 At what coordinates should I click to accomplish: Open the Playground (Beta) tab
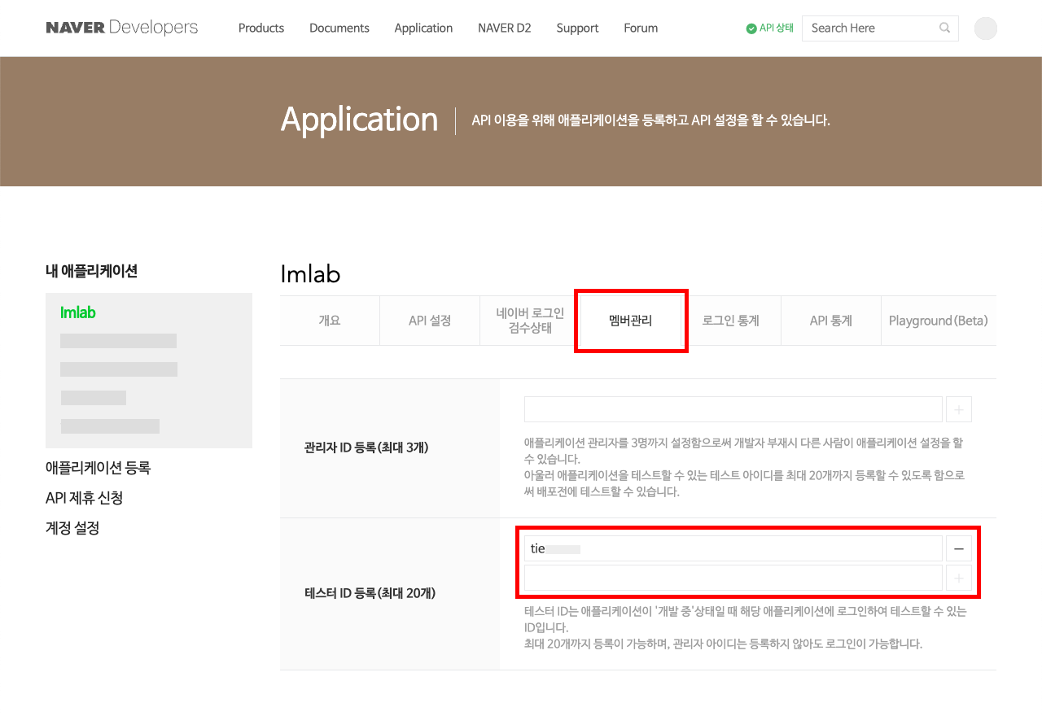tap(939, 321)
